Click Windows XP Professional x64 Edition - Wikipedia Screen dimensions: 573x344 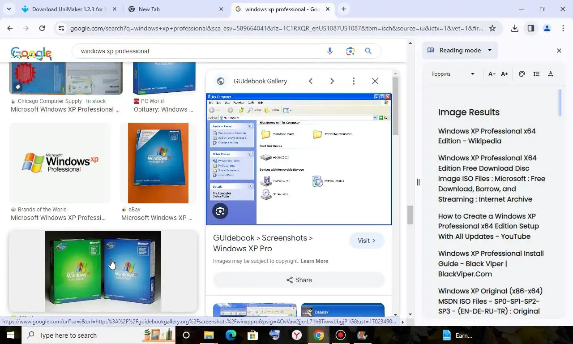[487, 136]
